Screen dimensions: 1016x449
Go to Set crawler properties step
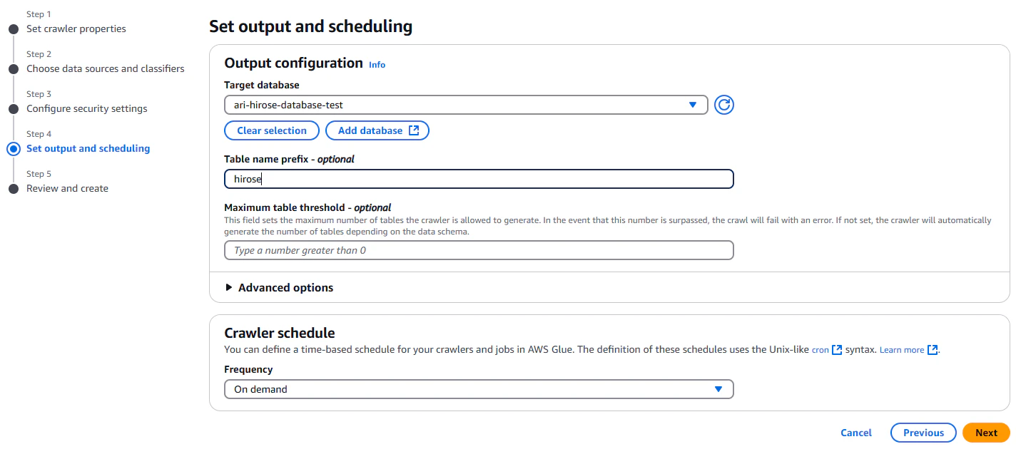point(76,29)
